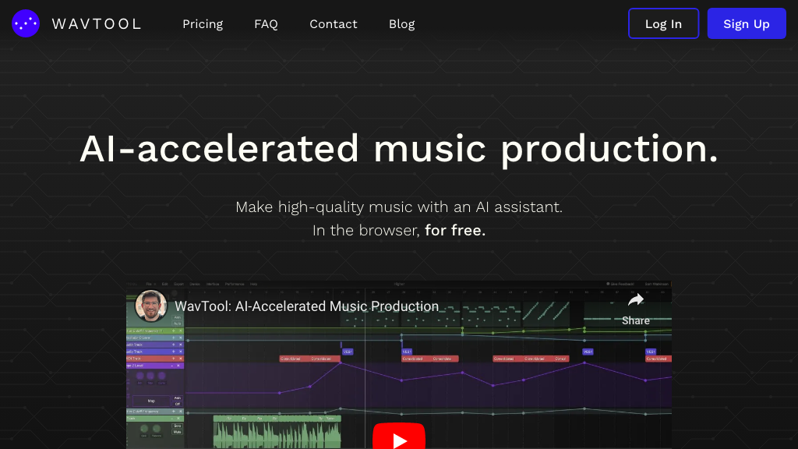Open the Pricing page
Viewport: 798px width, 449px height.
coord(203,24)
